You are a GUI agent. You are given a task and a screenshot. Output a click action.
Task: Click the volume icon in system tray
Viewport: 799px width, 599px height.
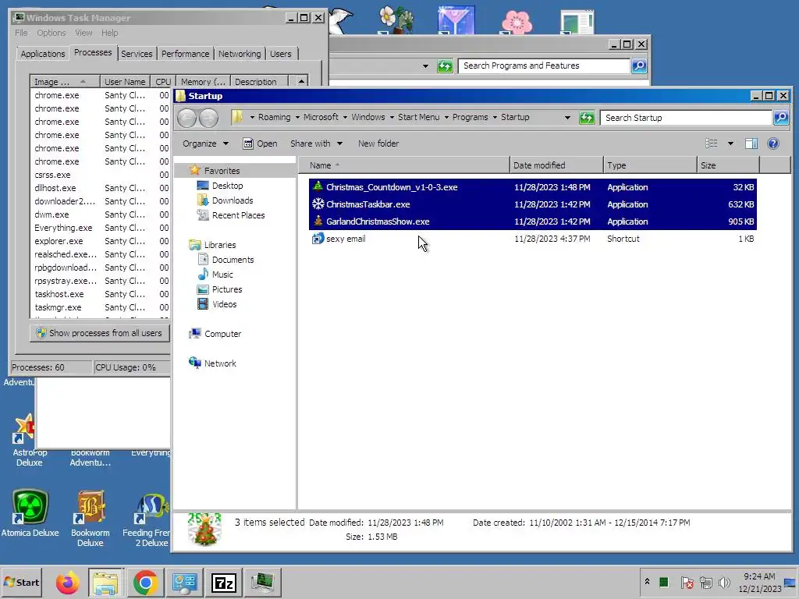point(723,582)
